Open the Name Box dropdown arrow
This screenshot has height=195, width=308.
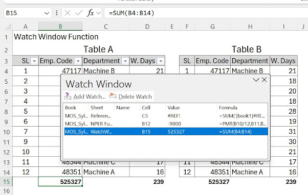point(47,13)
